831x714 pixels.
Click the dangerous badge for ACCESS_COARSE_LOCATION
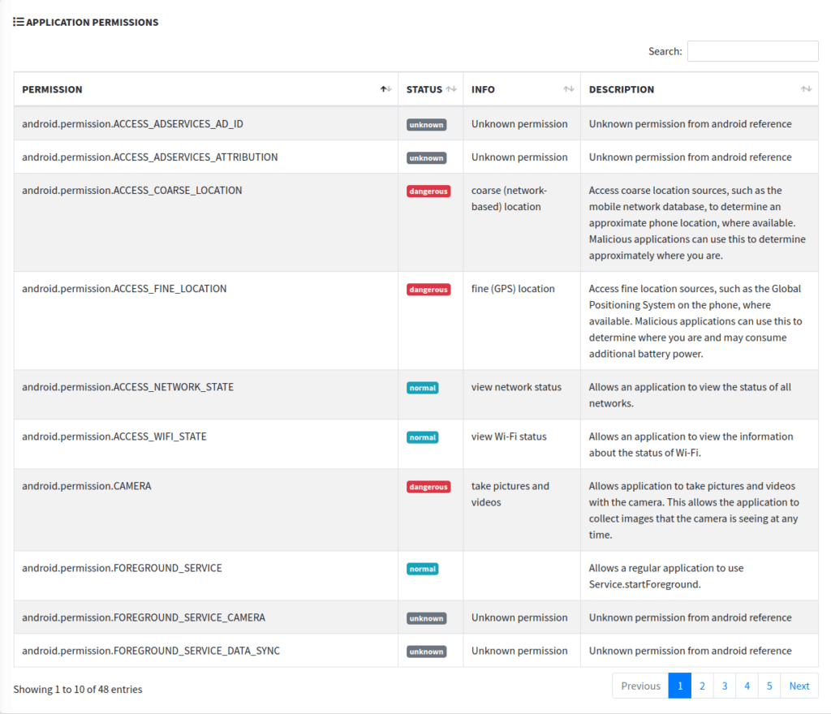click(428, 191)
